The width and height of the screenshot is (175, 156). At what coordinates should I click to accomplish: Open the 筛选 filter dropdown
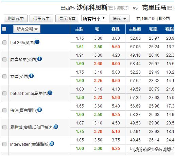(x=119, y=18)
